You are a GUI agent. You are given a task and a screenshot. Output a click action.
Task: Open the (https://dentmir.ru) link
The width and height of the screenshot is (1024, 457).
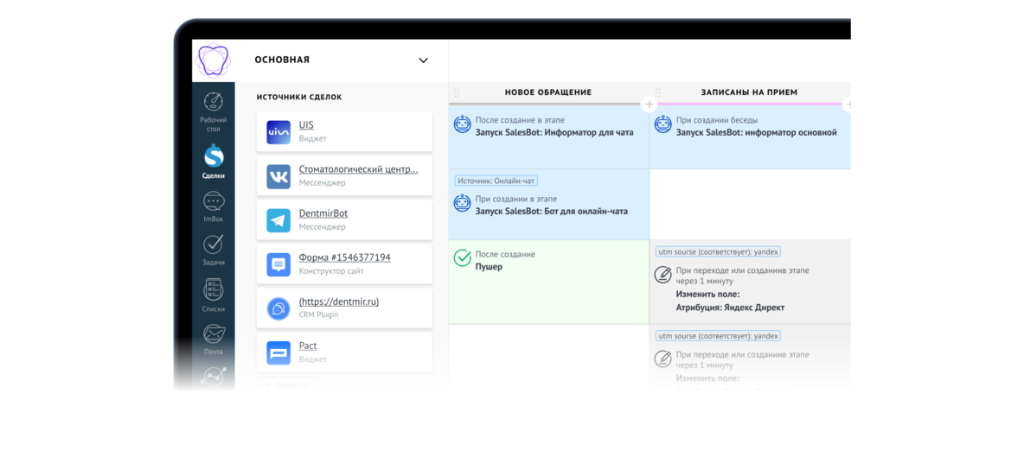coord(339,301)
